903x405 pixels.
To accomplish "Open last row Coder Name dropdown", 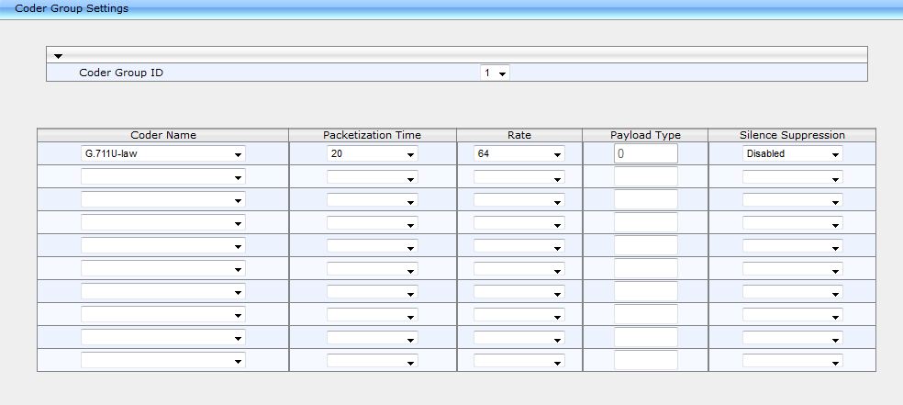I will [162, 361].
